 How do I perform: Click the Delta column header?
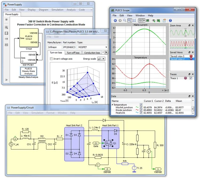click(168, 101)
